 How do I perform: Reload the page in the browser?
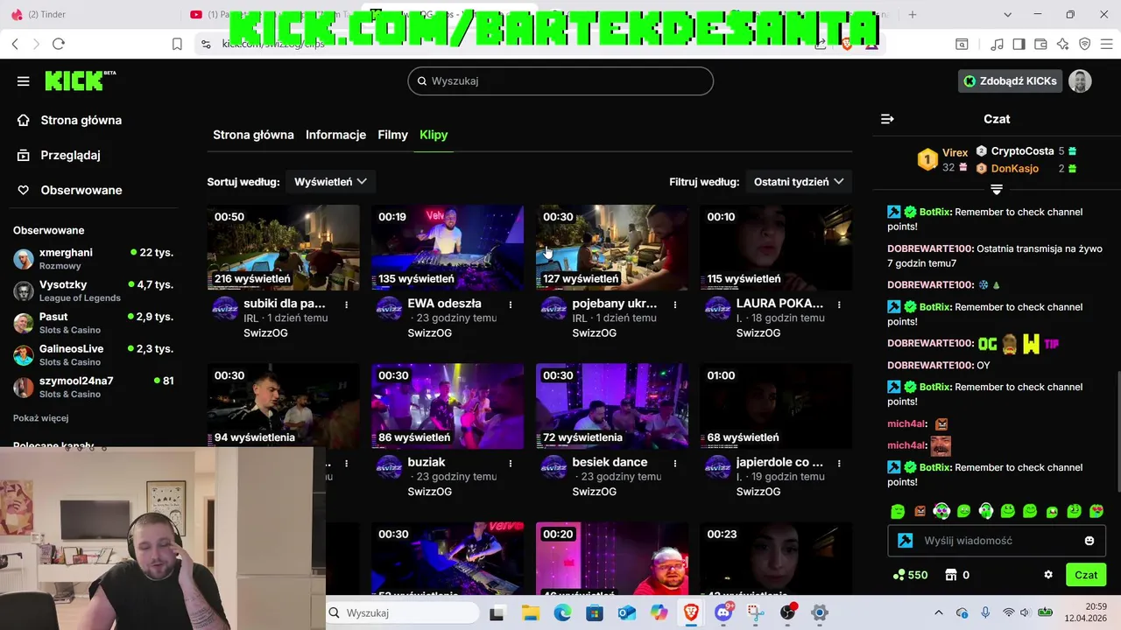59,44
